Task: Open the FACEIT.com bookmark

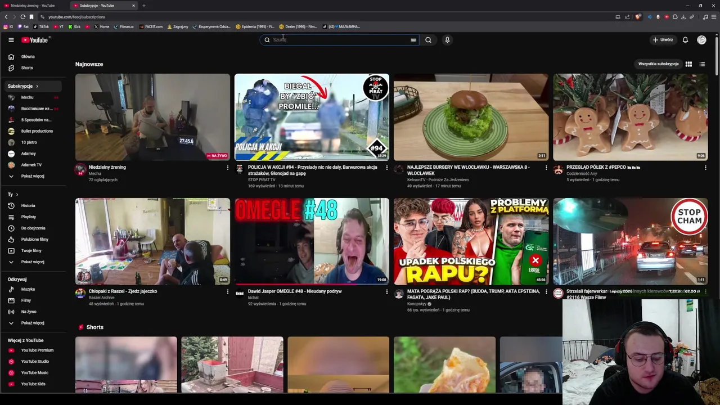Action: tap(151, 26)
